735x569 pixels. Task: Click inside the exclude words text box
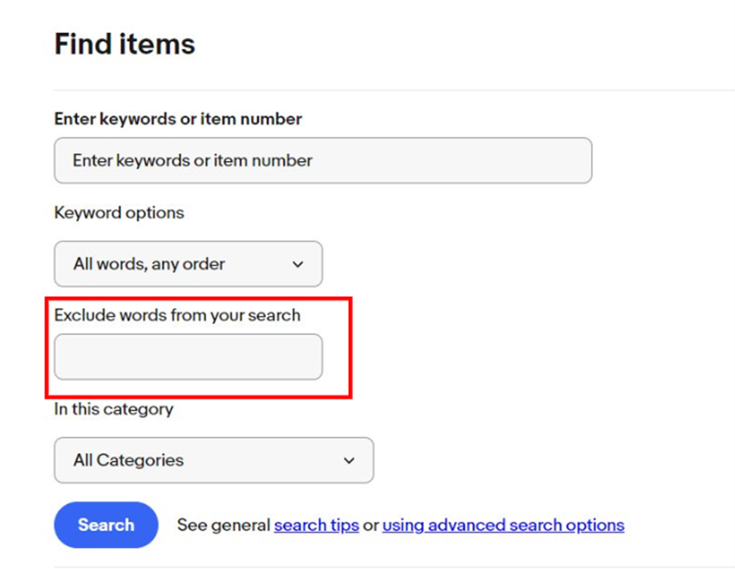click(188, 357)
